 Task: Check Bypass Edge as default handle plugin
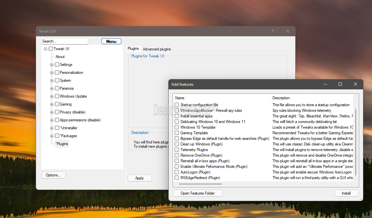pos(177,139)
